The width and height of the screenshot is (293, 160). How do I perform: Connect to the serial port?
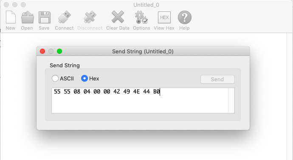[65, 17]
